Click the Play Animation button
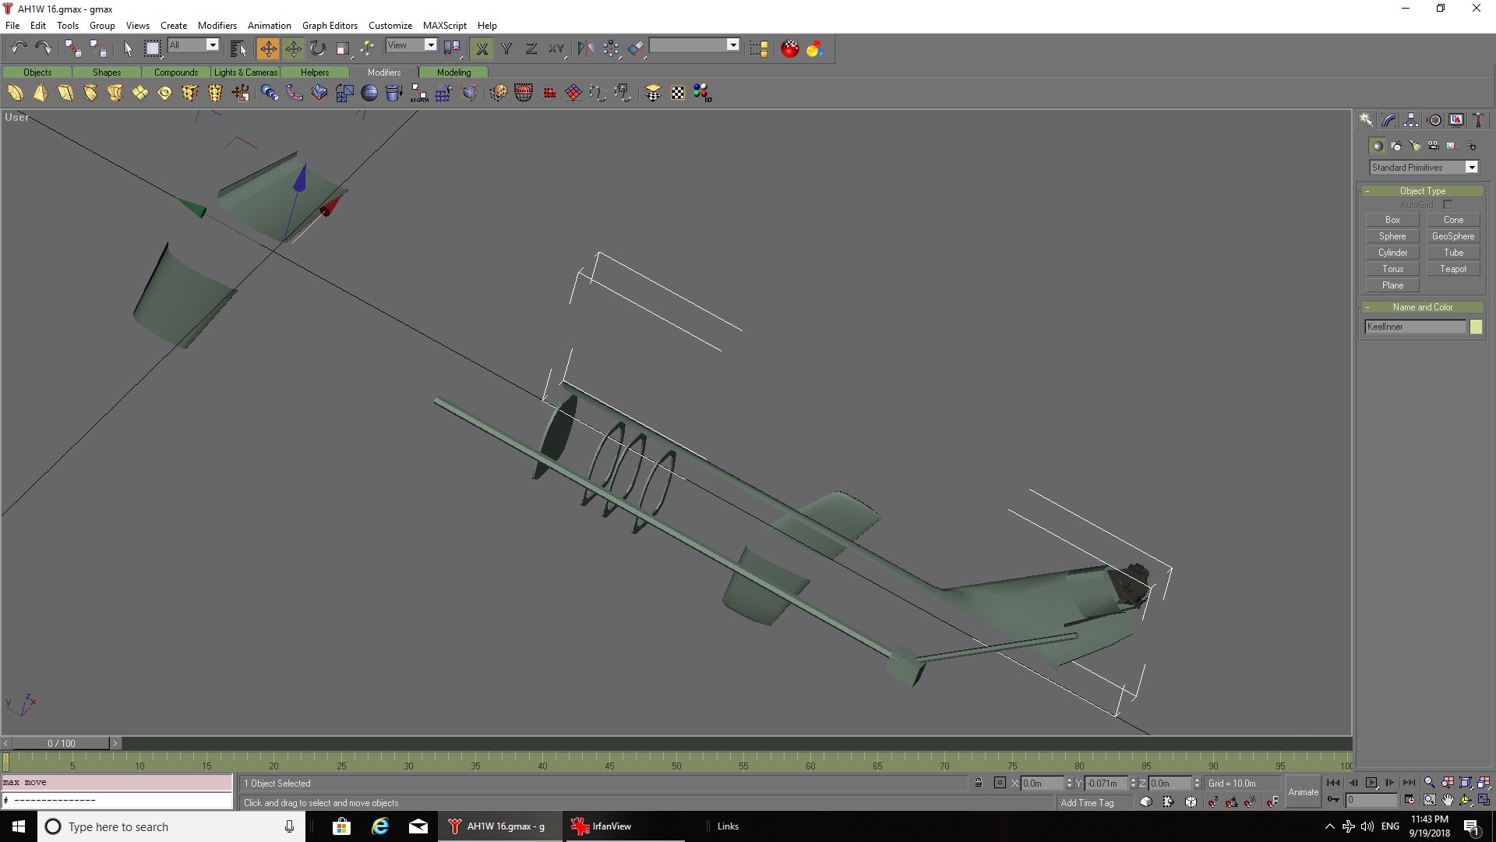The width and height of the screenshot is (1496, 842). 1371,783
